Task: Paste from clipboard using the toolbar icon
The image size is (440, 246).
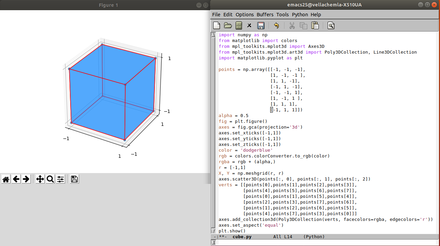Action: [x=315, y=25]
